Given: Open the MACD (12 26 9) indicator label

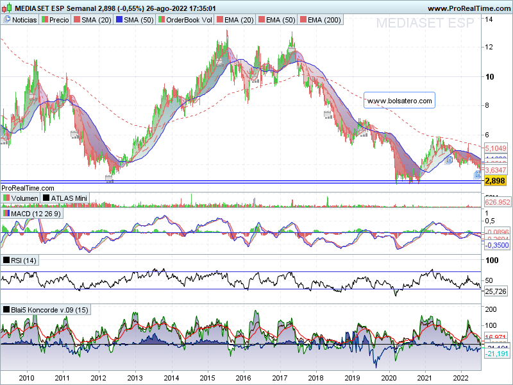Looking at the screenshot, I should pyautogui.click(x=32, y=214).
